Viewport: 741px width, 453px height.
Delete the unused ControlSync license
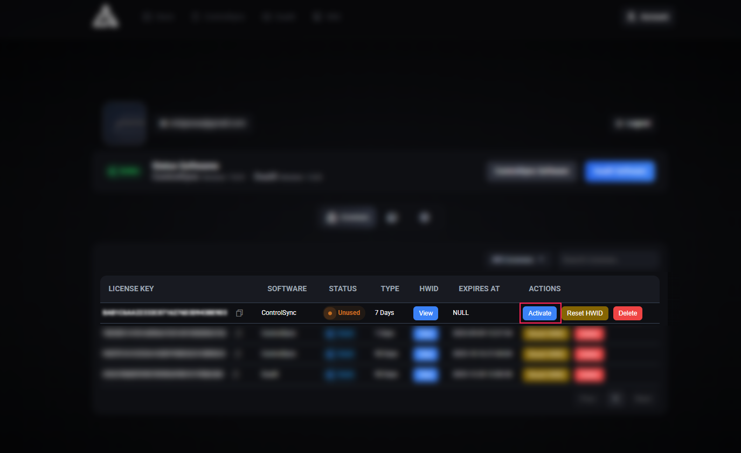click(627, 313)
